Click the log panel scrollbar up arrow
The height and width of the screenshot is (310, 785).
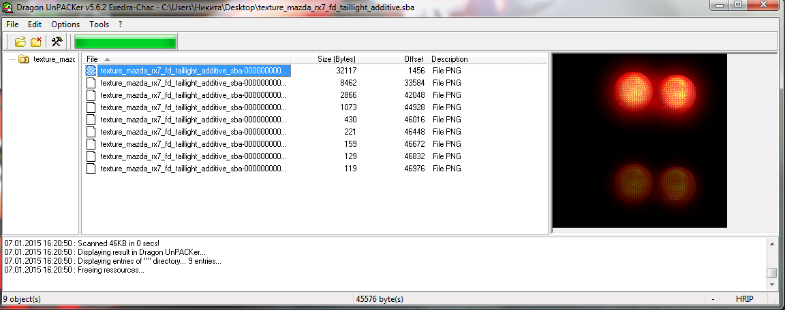click(771, 243)
